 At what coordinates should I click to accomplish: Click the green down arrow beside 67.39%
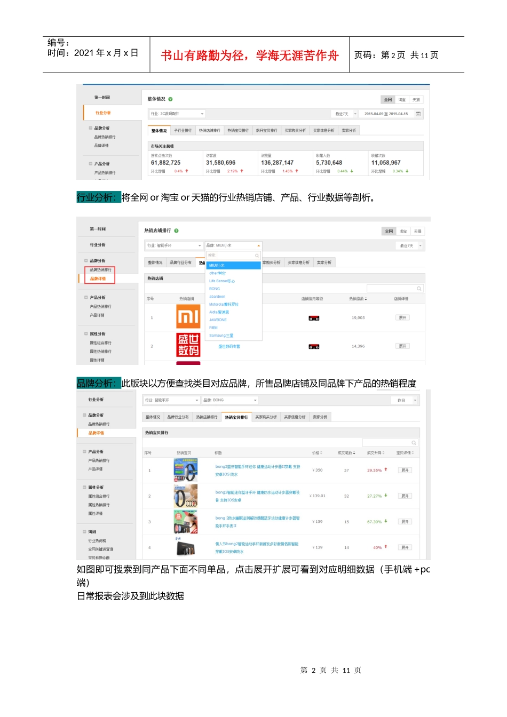point(386,521)
